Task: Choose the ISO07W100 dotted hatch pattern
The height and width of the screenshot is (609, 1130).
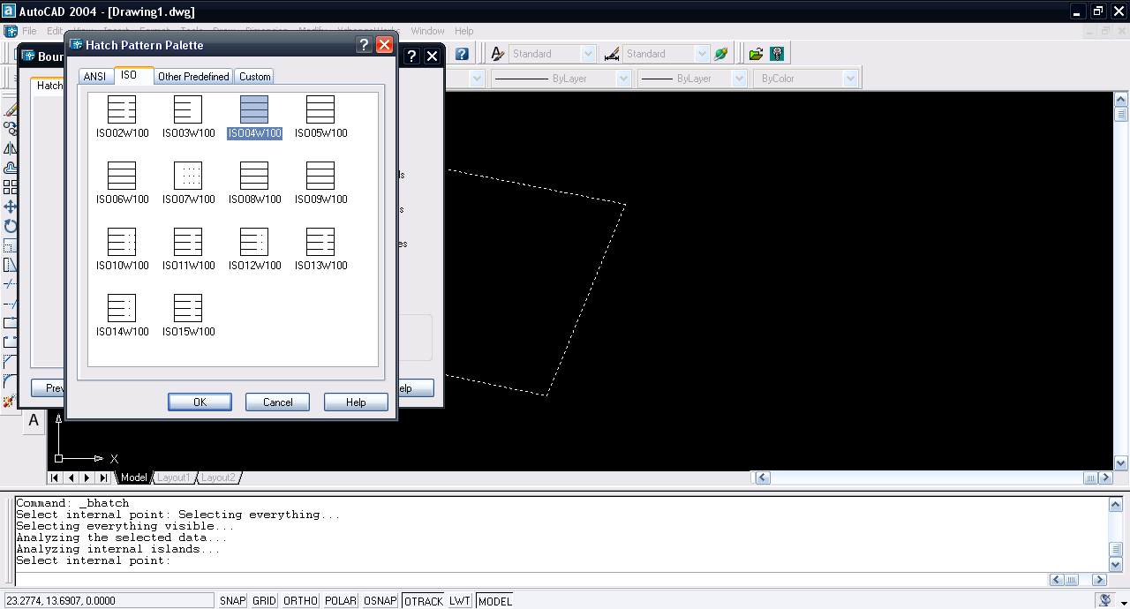Action: click(188, 176)
